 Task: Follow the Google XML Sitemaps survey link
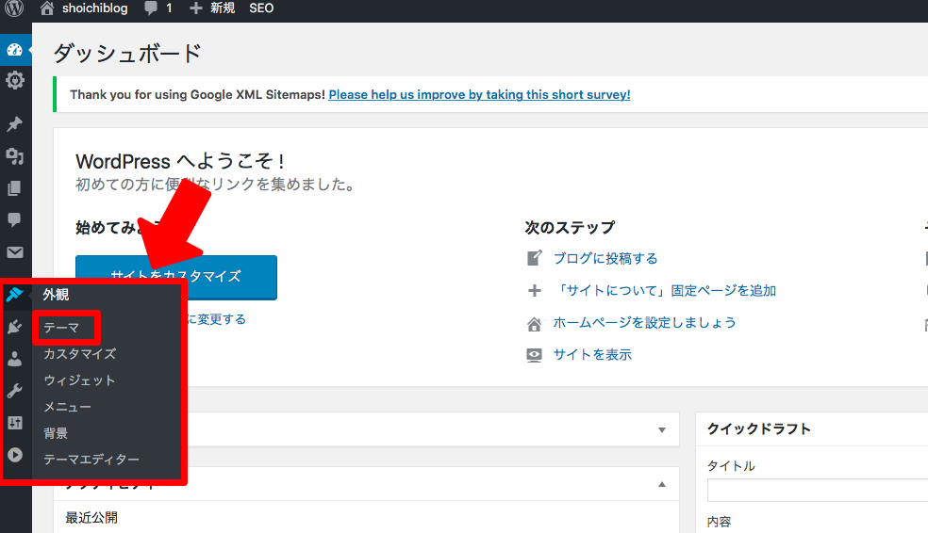click(x=479, y=94)
